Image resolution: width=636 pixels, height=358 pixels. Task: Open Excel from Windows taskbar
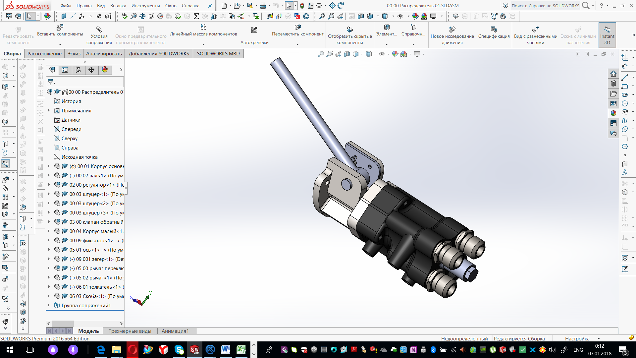[241, 349]
